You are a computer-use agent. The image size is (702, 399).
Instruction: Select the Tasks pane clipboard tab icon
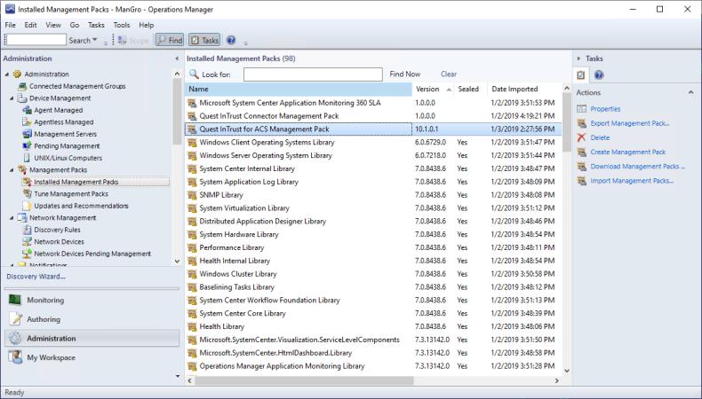click(580, 75)
